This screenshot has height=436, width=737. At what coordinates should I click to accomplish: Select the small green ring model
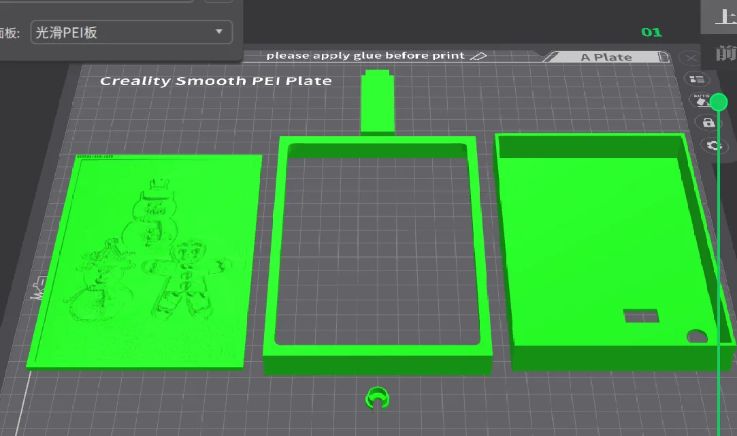point(378,398)
